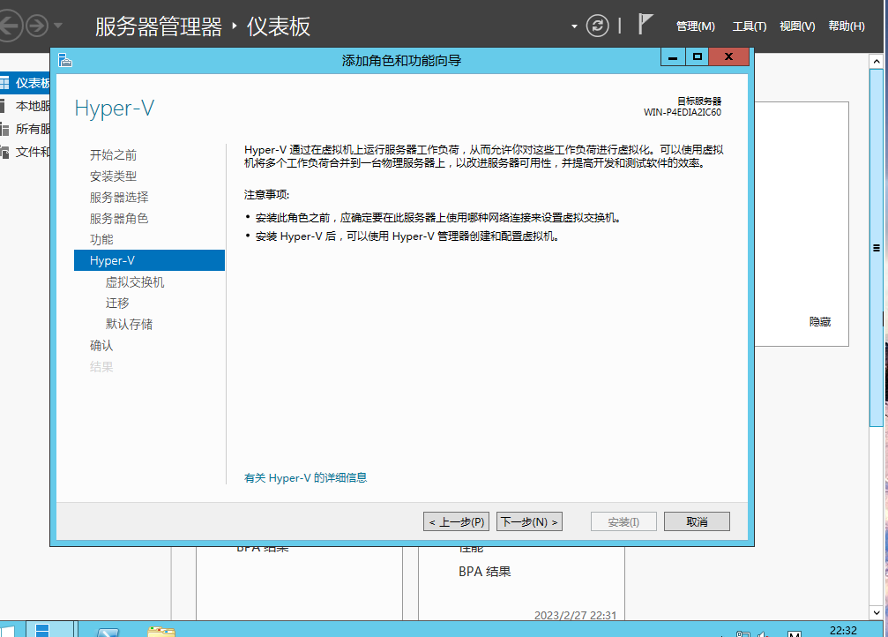Open the notifications flag icon
Image resolution: width=888 pixels, height=637 pixels.
click(x=645, y=25)
